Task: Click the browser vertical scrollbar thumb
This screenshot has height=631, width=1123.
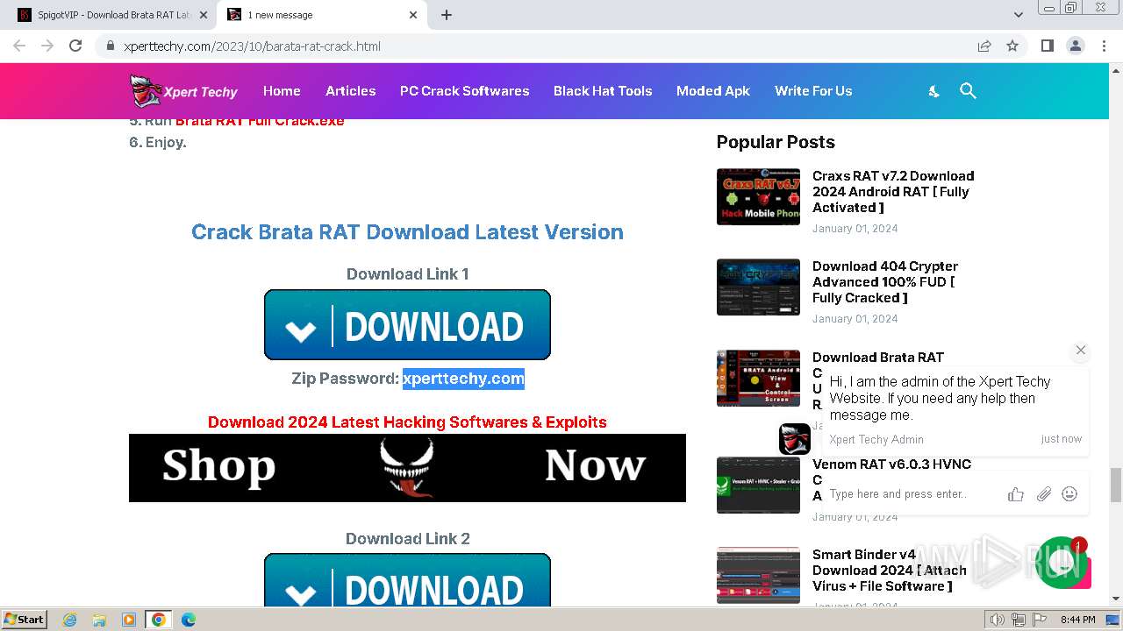Action: [1116, 486]
